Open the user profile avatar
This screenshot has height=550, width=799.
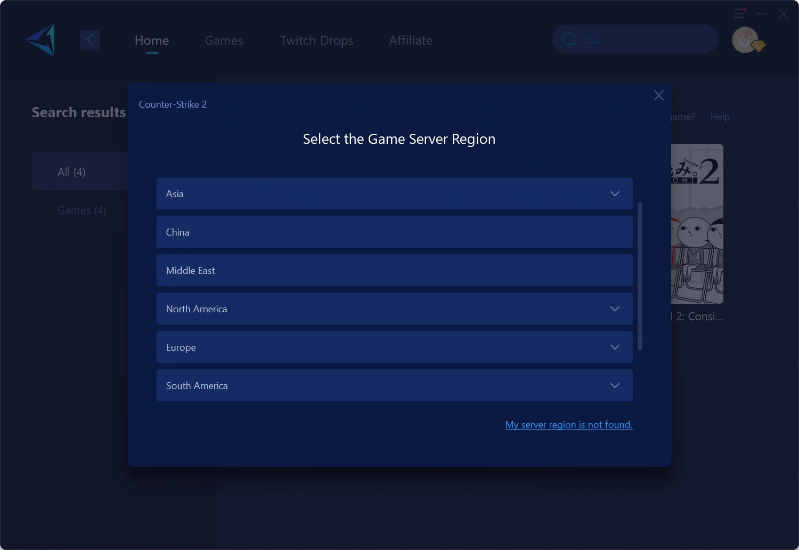click(745, 40)
